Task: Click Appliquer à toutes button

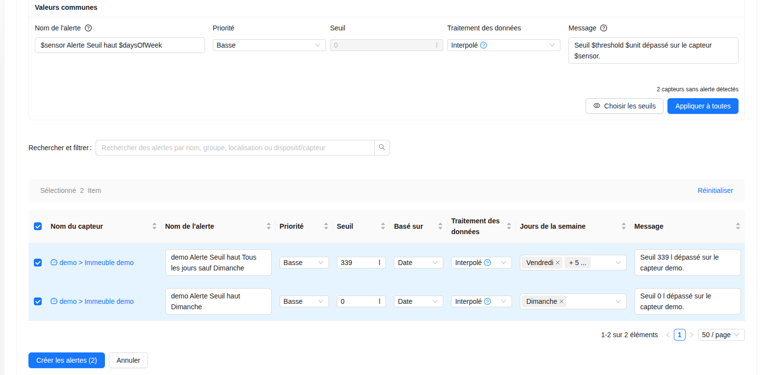Action: point(702,106)
